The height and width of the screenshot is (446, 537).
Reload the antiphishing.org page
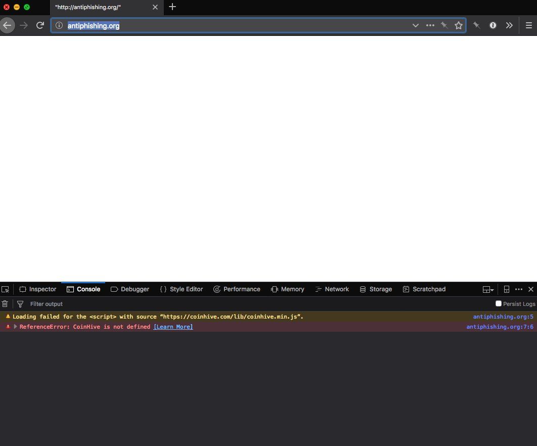[40, 25]
